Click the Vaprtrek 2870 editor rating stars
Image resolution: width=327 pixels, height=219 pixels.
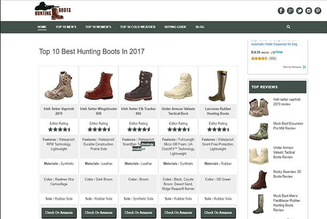59,129
